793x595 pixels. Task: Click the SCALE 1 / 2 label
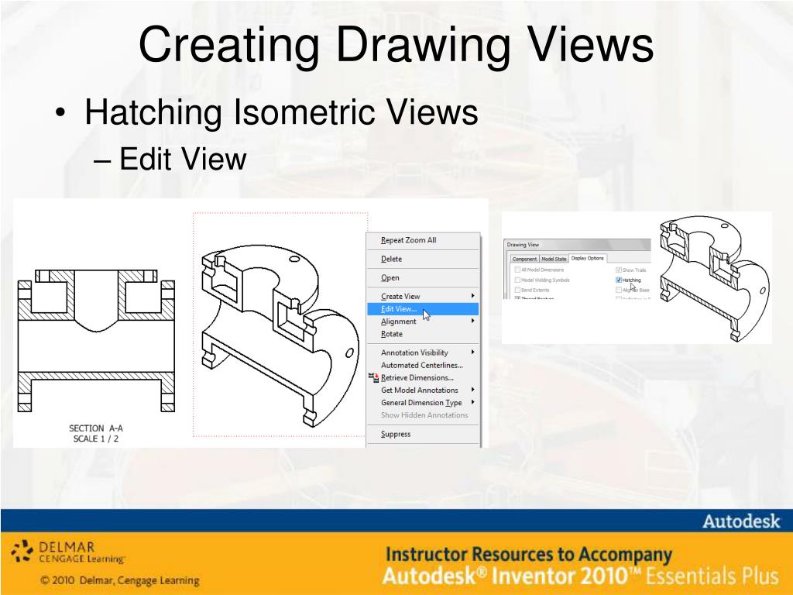pyautogui.click(x=95, y=439)
